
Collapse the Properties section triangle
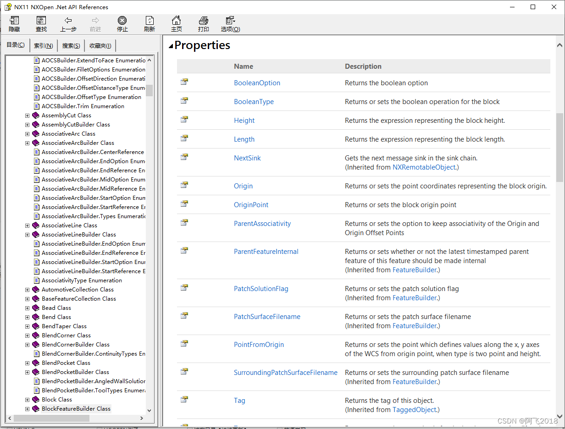click(171, 45)
